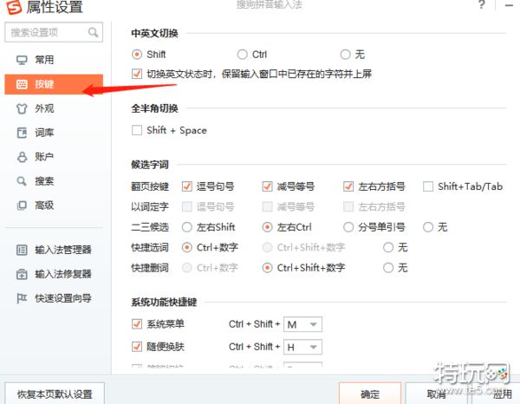Image resolution: width=520 pixels, height=404 pixels.
Task: Open 输入法修复器 via its icon
Action: (23, 274)
